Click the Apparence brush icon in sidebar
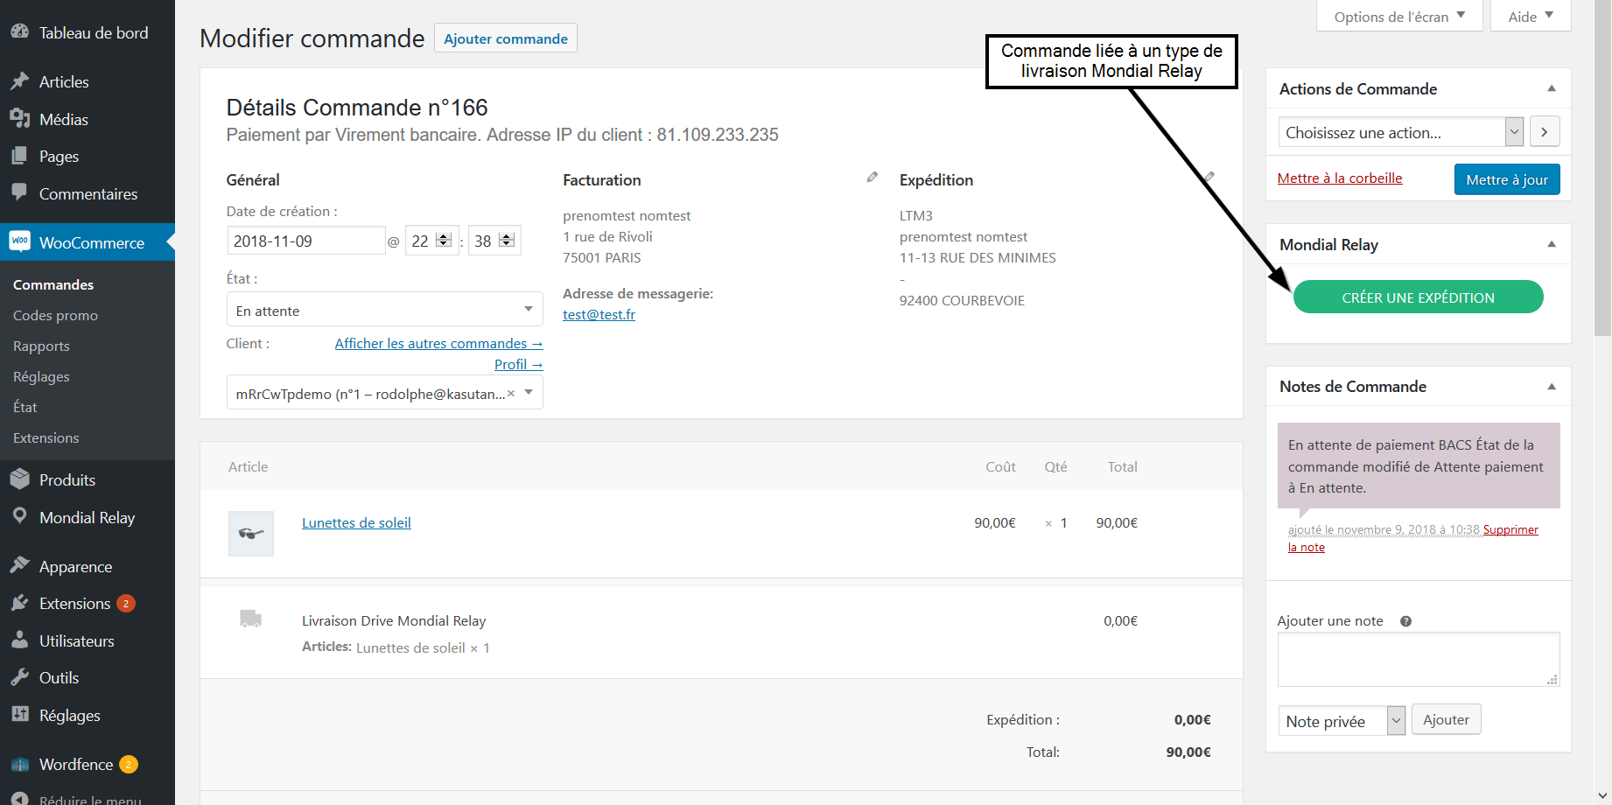The width and height of the screenshot is (1612, 805). point(20,566)
